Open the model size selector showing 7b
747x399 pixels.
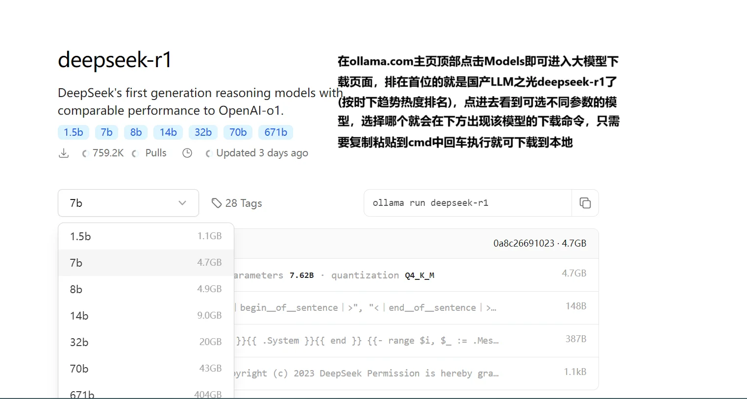tap(128, 202)
